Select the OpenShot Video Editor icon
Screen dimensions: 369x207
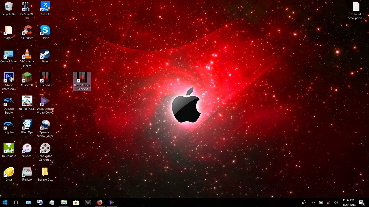tap(45, 129)
